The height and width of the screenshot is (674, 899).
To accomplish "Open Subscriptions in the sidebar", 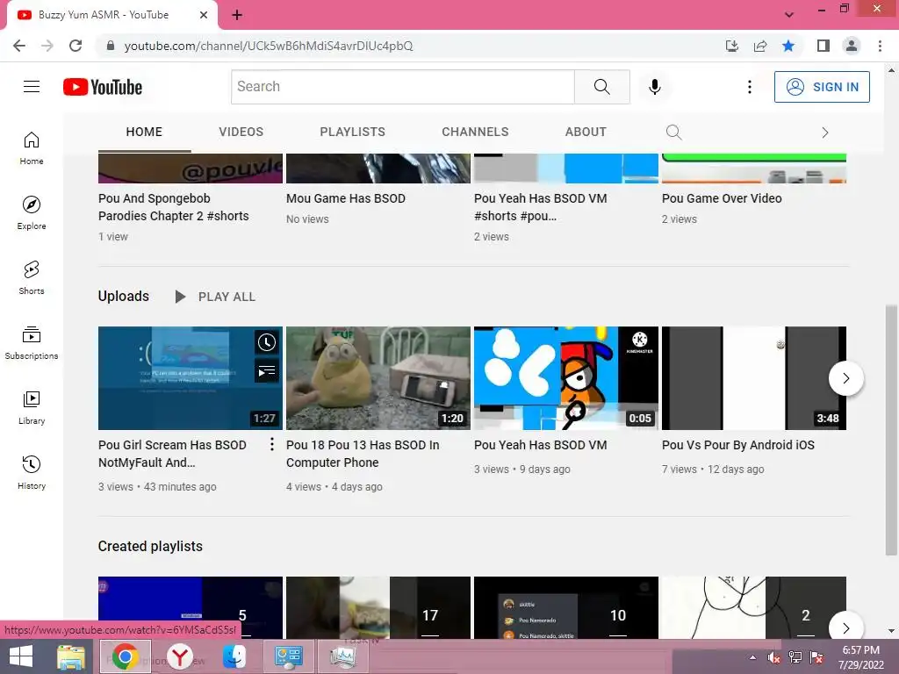I will pos(32,342).
